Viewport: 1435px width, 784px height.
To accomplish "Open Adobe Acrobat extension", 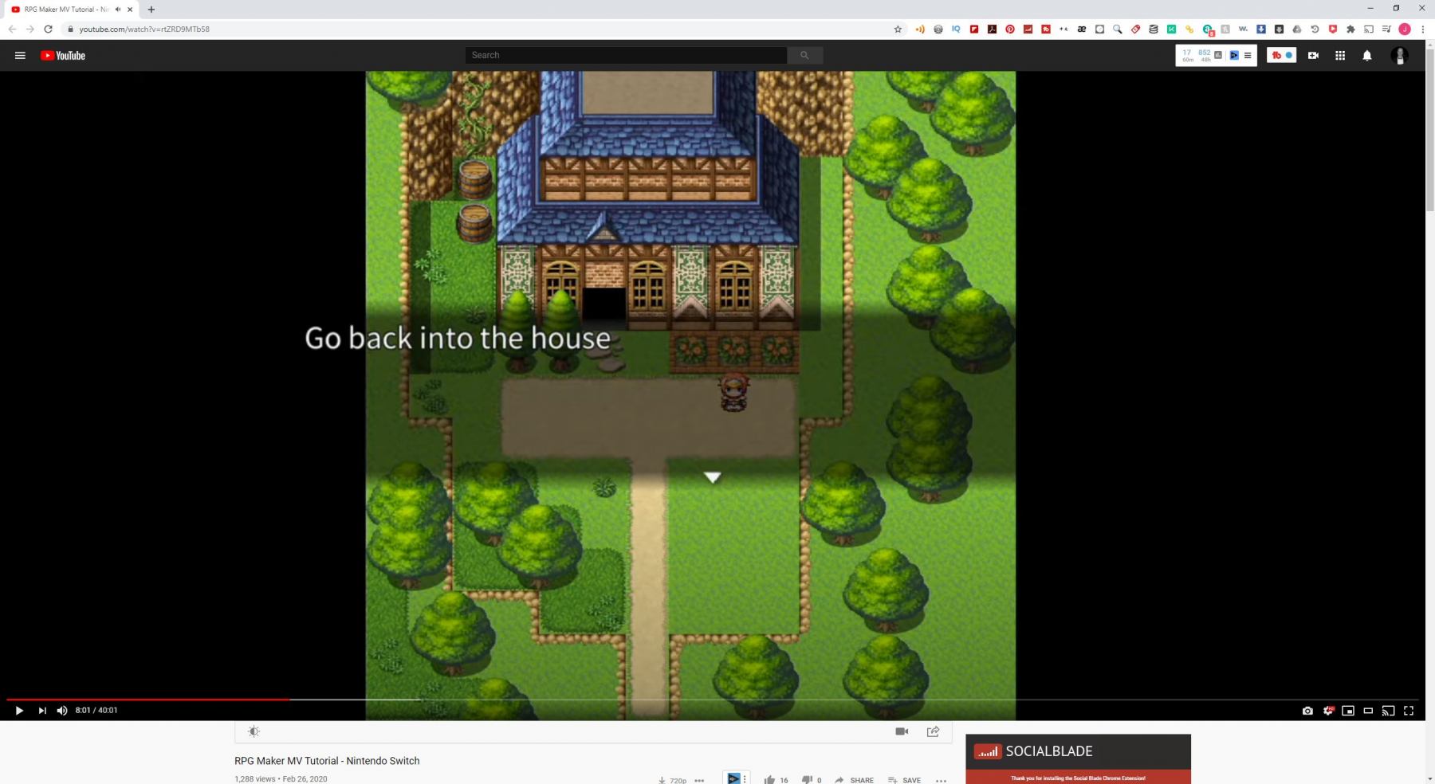I will point(992,29).
